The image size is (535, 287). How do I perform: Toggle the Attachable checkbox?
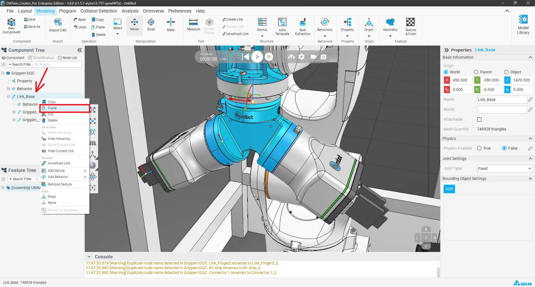(479, 120)
